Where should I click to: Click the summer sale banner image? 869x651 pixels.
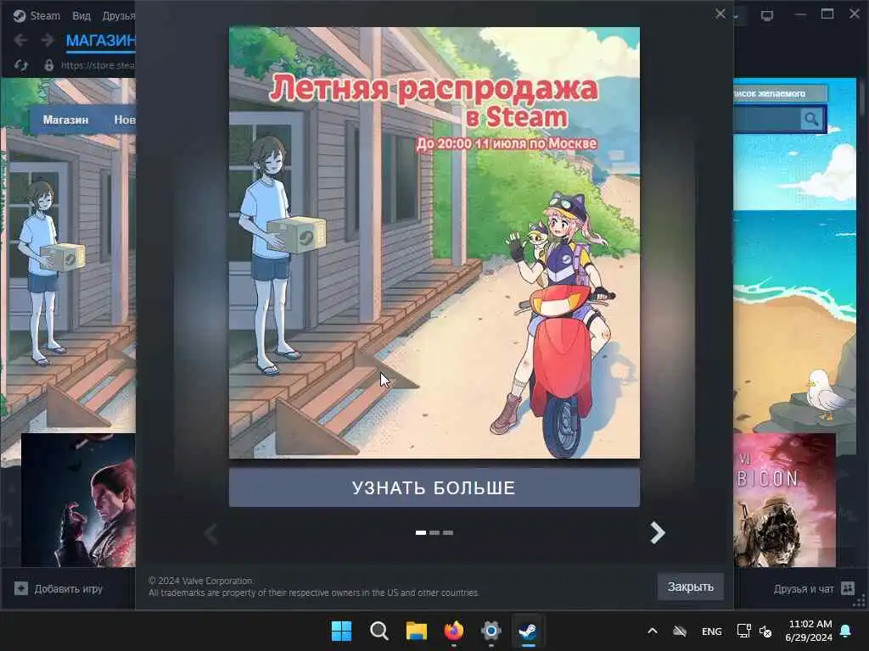point(434,242)
